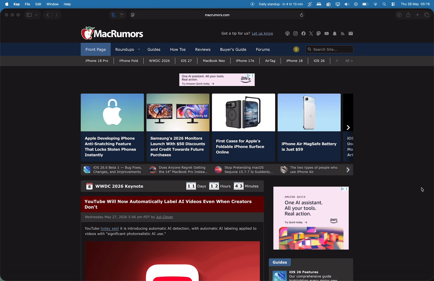The width and height of the screenshot is (434, 281).
Task: Visit the Forums tab
Action: click(x=263, y=49)
